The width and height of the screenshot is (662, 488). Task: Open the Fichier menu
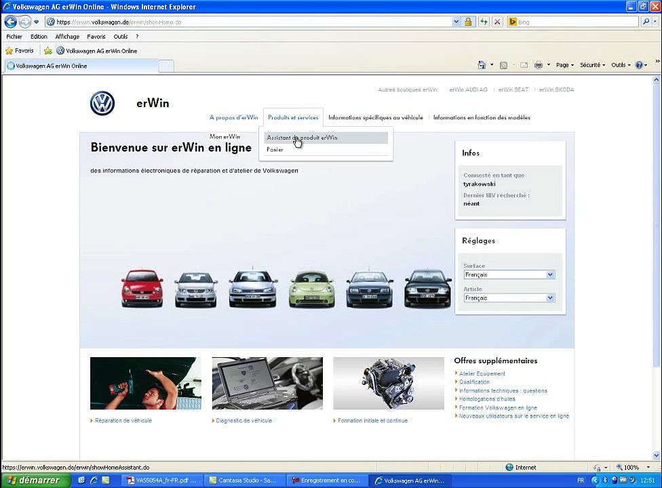[x=14, y=37]
